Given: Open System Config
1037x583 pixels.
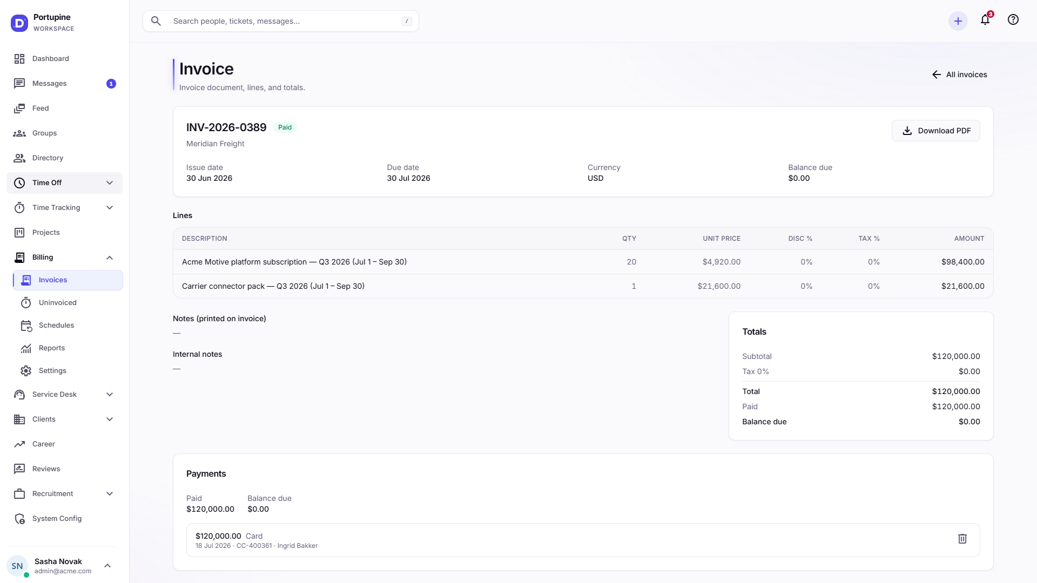Looking at the screenshot, I should click(x=64, y=519).
